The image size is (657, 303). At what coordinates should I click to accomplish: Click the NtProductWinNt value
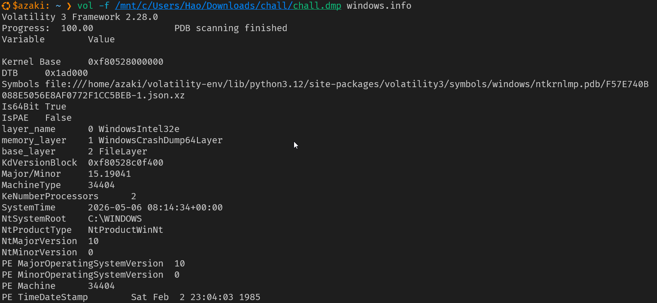(x=126, y=230)
